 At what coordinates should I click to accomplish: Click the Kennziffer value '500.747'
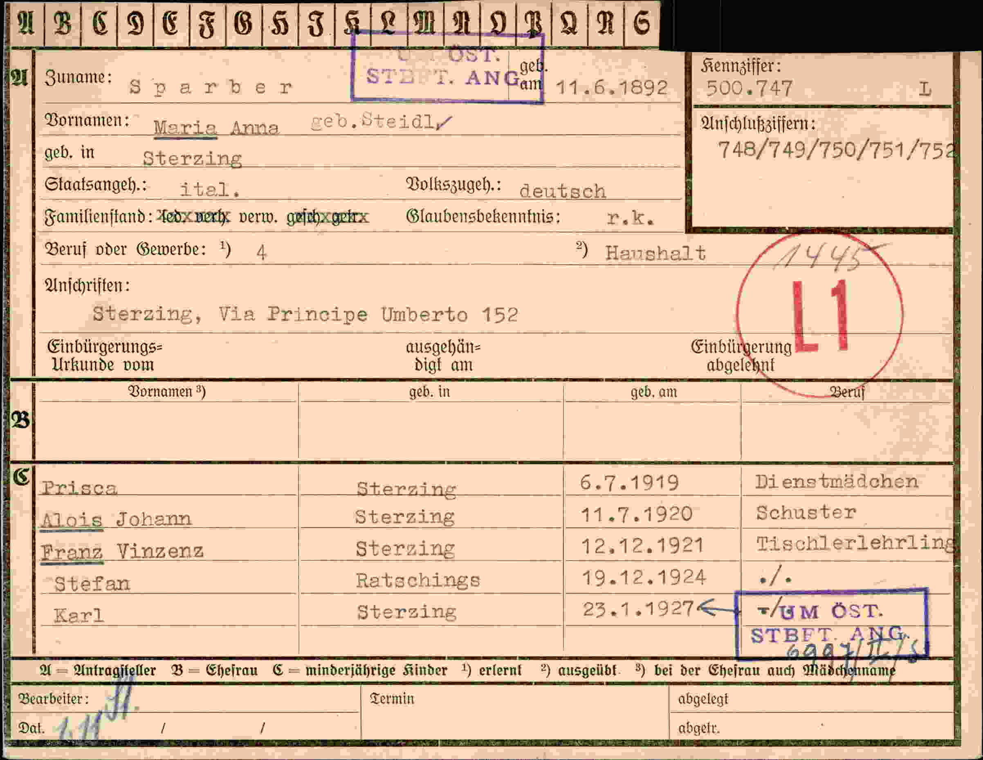coord(749,88)
